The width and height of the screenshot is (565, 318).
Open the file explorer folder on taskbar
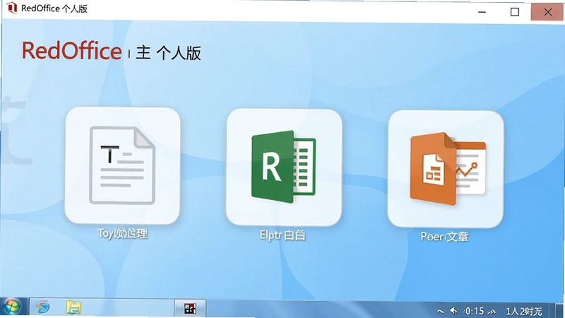(x=73, y=307)
